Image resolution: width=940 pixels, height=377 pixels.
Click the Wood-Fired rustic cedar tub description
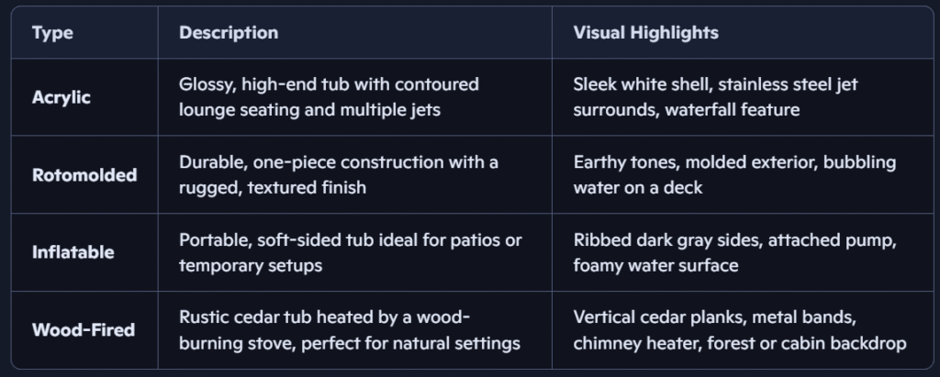click(x=349, y=330)
